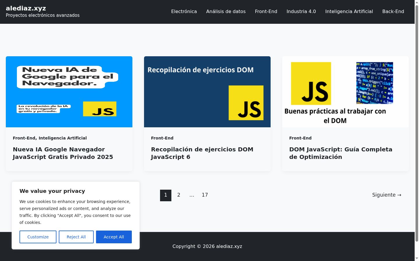Viewport: 419px width, 261px height.
Task: Click the "We value your privacy" heading
Action: click(x=52, y=191)
